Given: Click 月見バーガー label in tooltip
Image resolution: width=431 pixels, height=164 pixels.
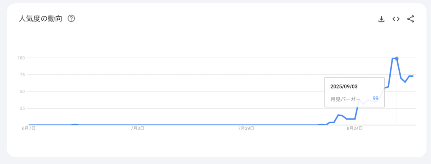Looking at the screenshot, I should pos(345,99).
